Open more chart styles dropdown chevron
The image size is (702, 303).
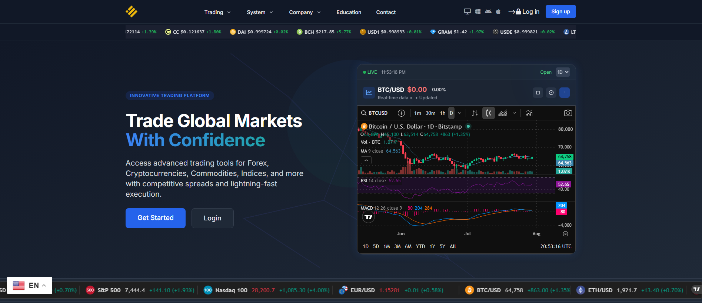(x=514, y=113)
